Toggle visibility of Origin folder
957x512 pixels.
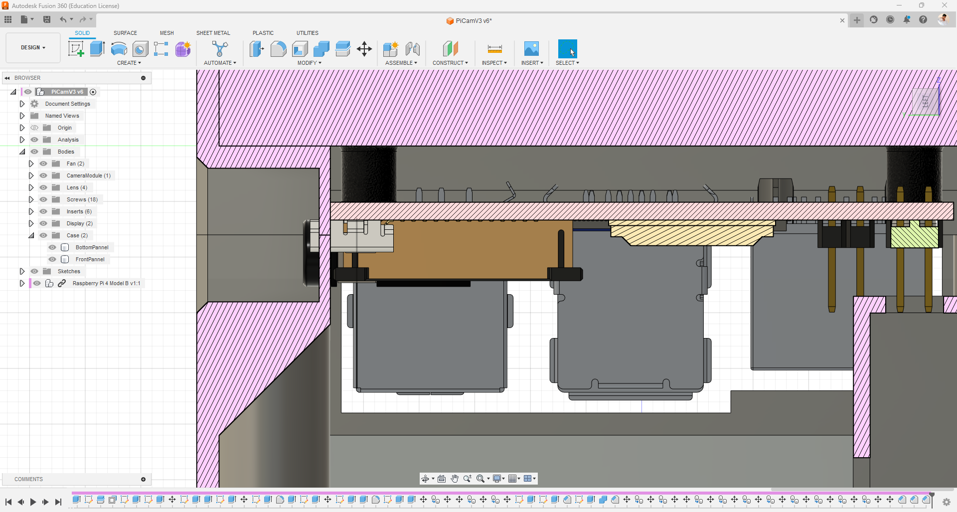pyautogui.click(x=34, y=128)
